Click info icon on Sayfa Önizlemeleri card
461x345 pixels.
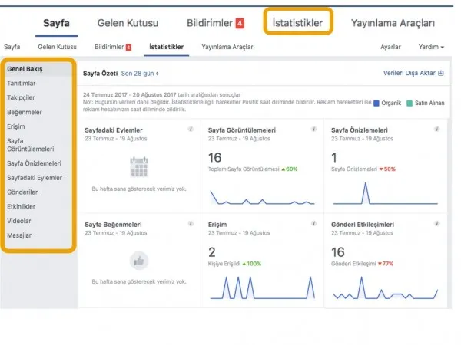click(x=437, y=129)
